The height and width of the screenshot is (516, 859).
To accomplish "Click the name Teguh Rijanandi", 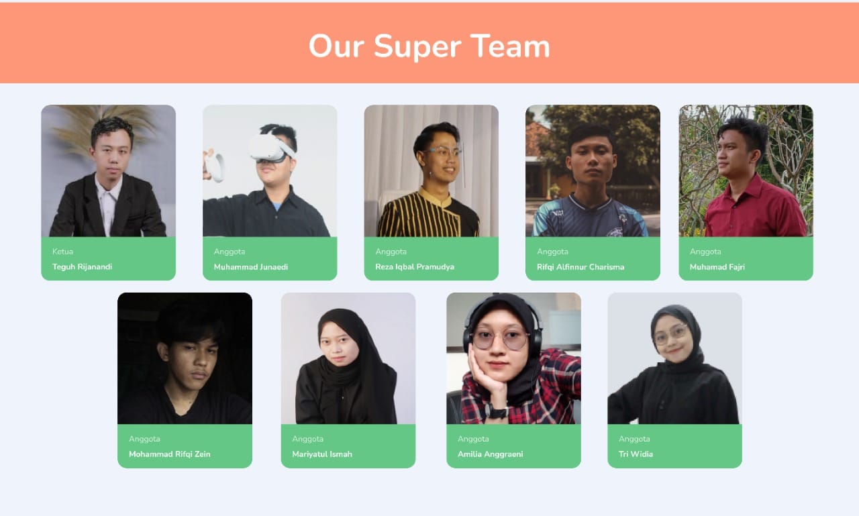I will pyautogui.click(x=83, y=267).
